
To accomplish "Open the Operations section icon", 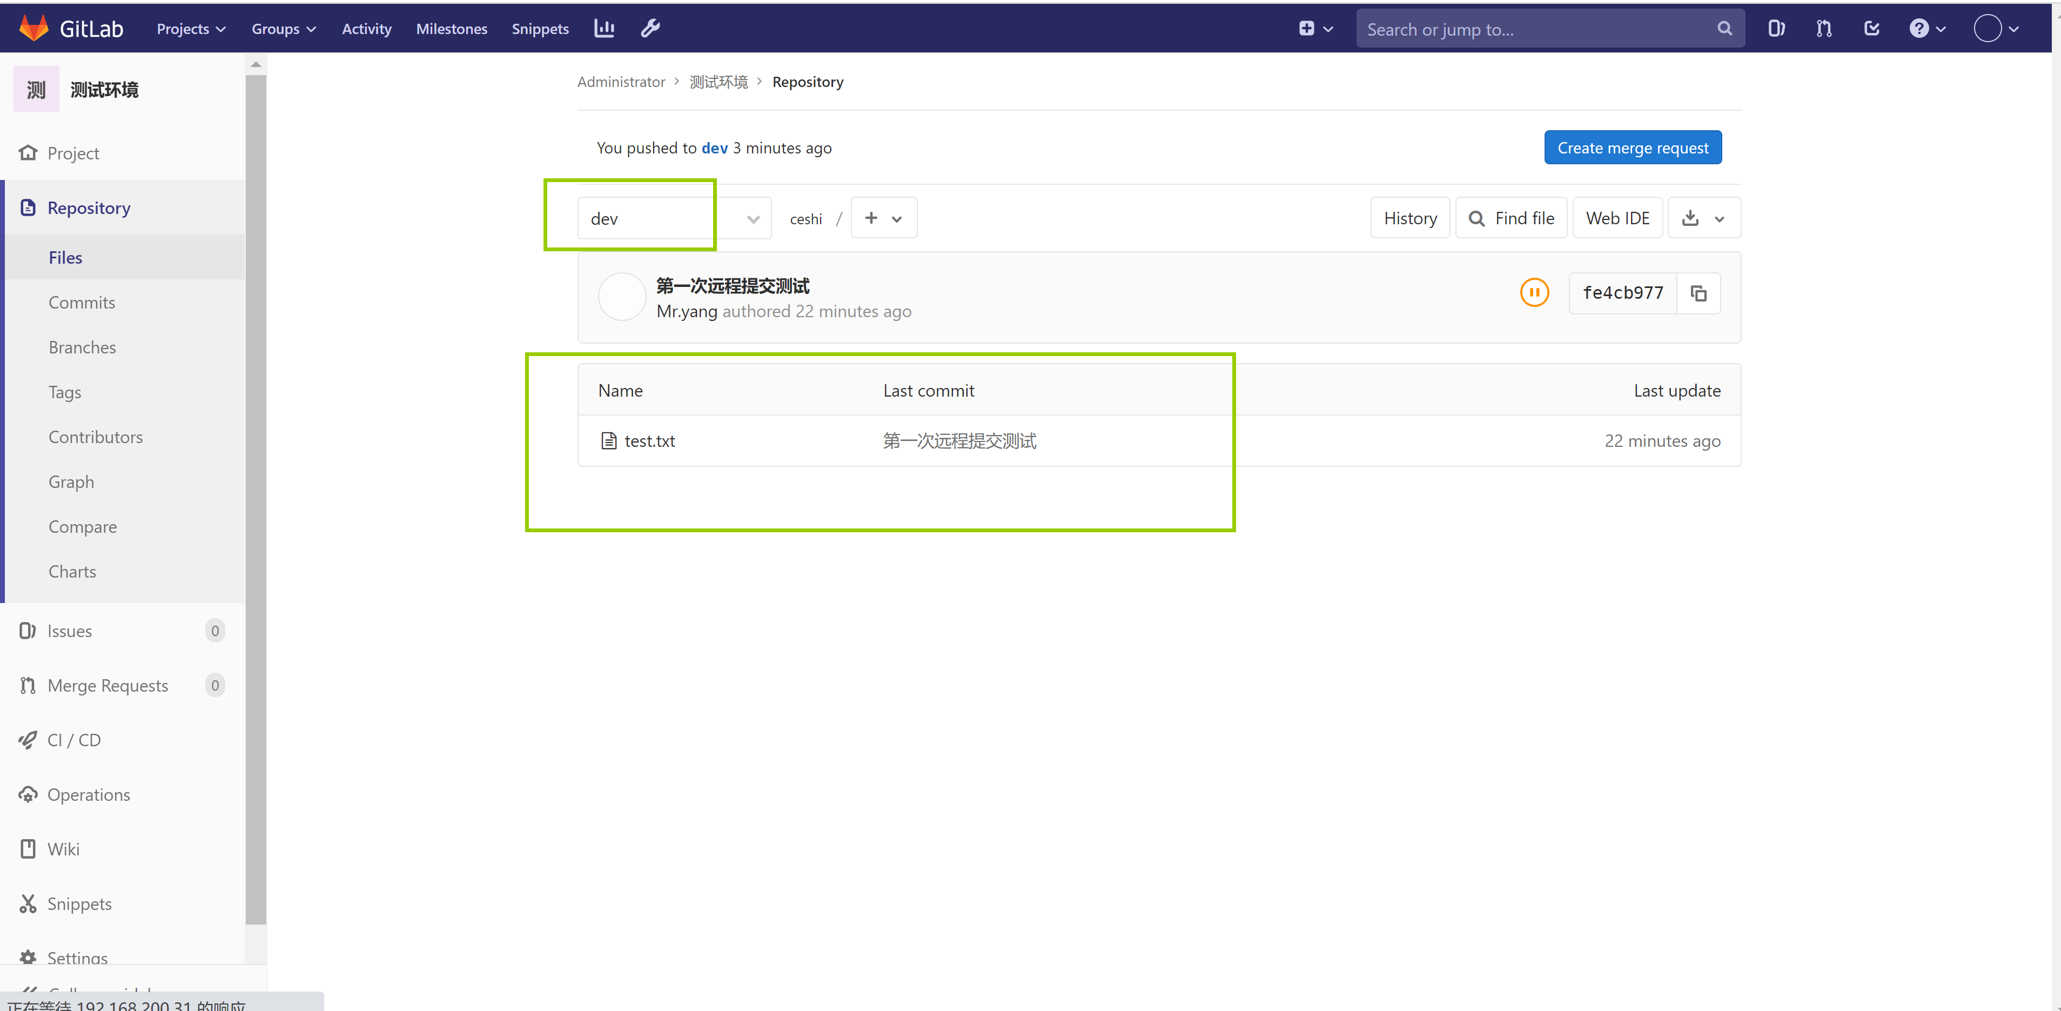I will (x=29, y=794).
